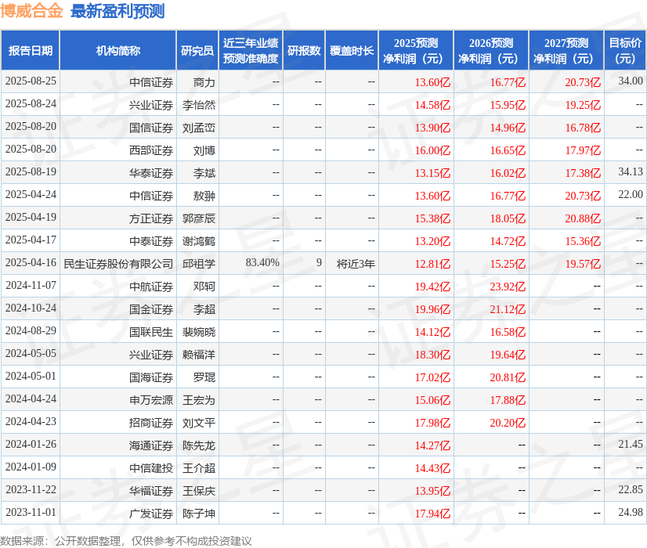This screenshot has height=548, width=647.
Task: Select the 研究员 column header
Action: click(x=197, y=50)
